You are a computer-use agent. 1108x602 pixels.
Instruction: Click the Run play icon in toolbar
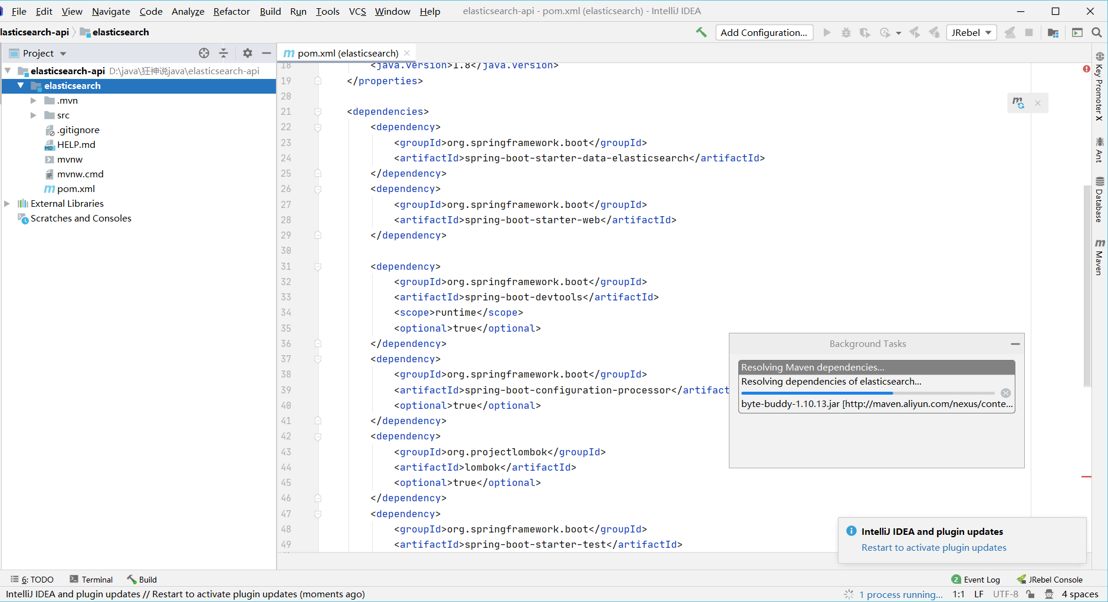click(x=827, y=32)
